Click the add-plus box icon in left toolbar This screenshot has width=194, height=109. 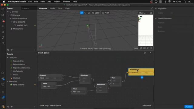pyautogui.click(x=3, y=84)
